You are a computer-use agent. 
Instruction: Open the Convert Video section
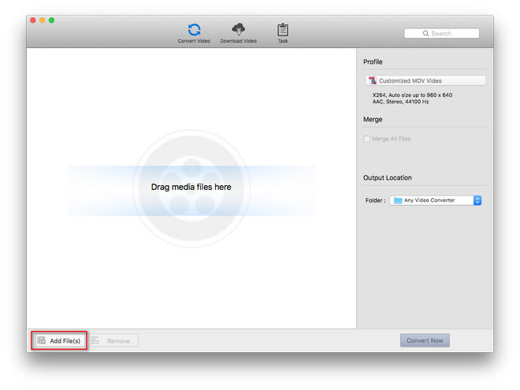tap(194, 33)
